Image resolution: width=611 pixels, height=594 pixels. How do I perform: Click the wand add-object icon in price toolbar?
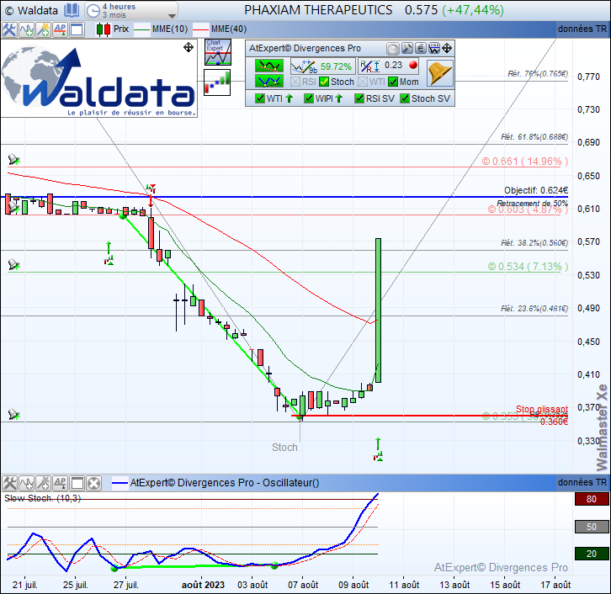(43, 29)
